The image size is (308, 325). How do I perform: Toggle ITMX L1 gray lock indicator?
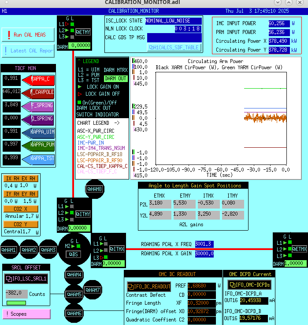[106, 244]
